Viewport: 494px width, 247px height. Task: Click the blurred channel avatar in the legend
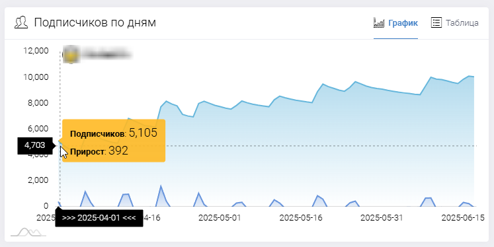[70, 55]
